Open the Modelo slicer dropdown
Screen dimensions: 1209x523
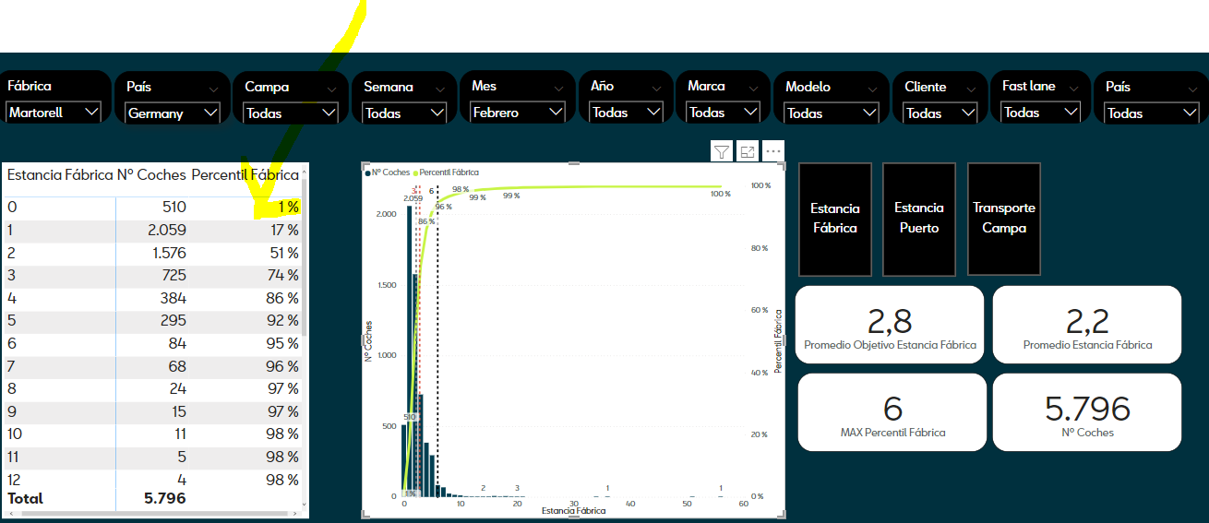point(832,113)
